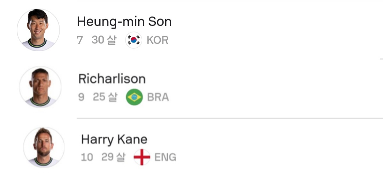The width and height of the screenshot is (383, 173).
Task: Tap Harry Kane's profile photo
Action: pyautogui.click(x=44, y=148)
